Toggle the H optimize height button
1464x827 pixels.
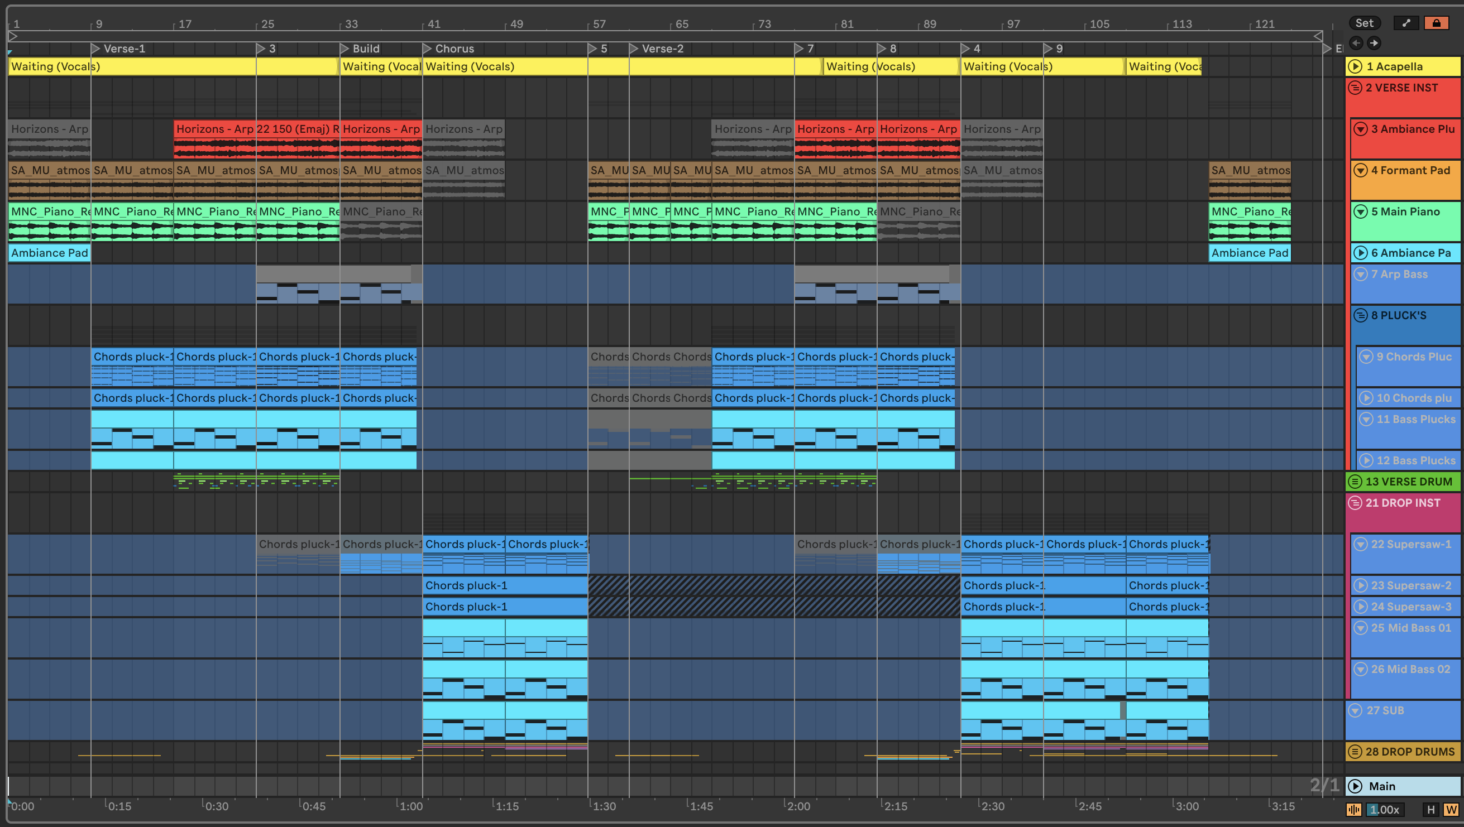pos(1431,809)
